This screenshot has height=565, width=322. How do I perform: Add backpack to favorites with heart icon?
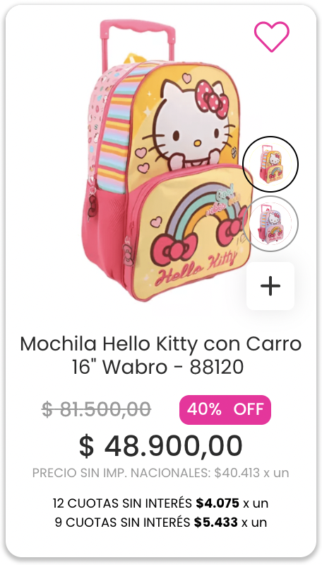pyautogui.click(x=271, y=36)
